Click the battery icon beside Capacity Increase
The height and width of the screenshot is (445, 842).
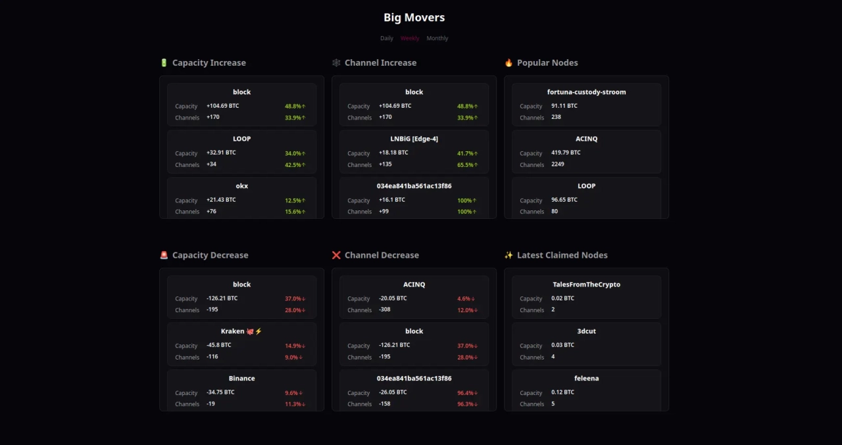point(164,63)
